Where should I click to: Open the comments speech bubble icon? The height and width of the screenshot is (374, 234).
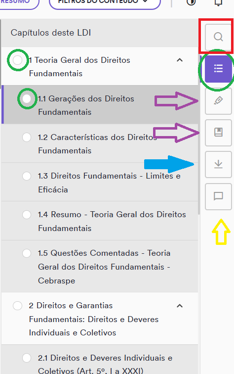pos(218,196)
